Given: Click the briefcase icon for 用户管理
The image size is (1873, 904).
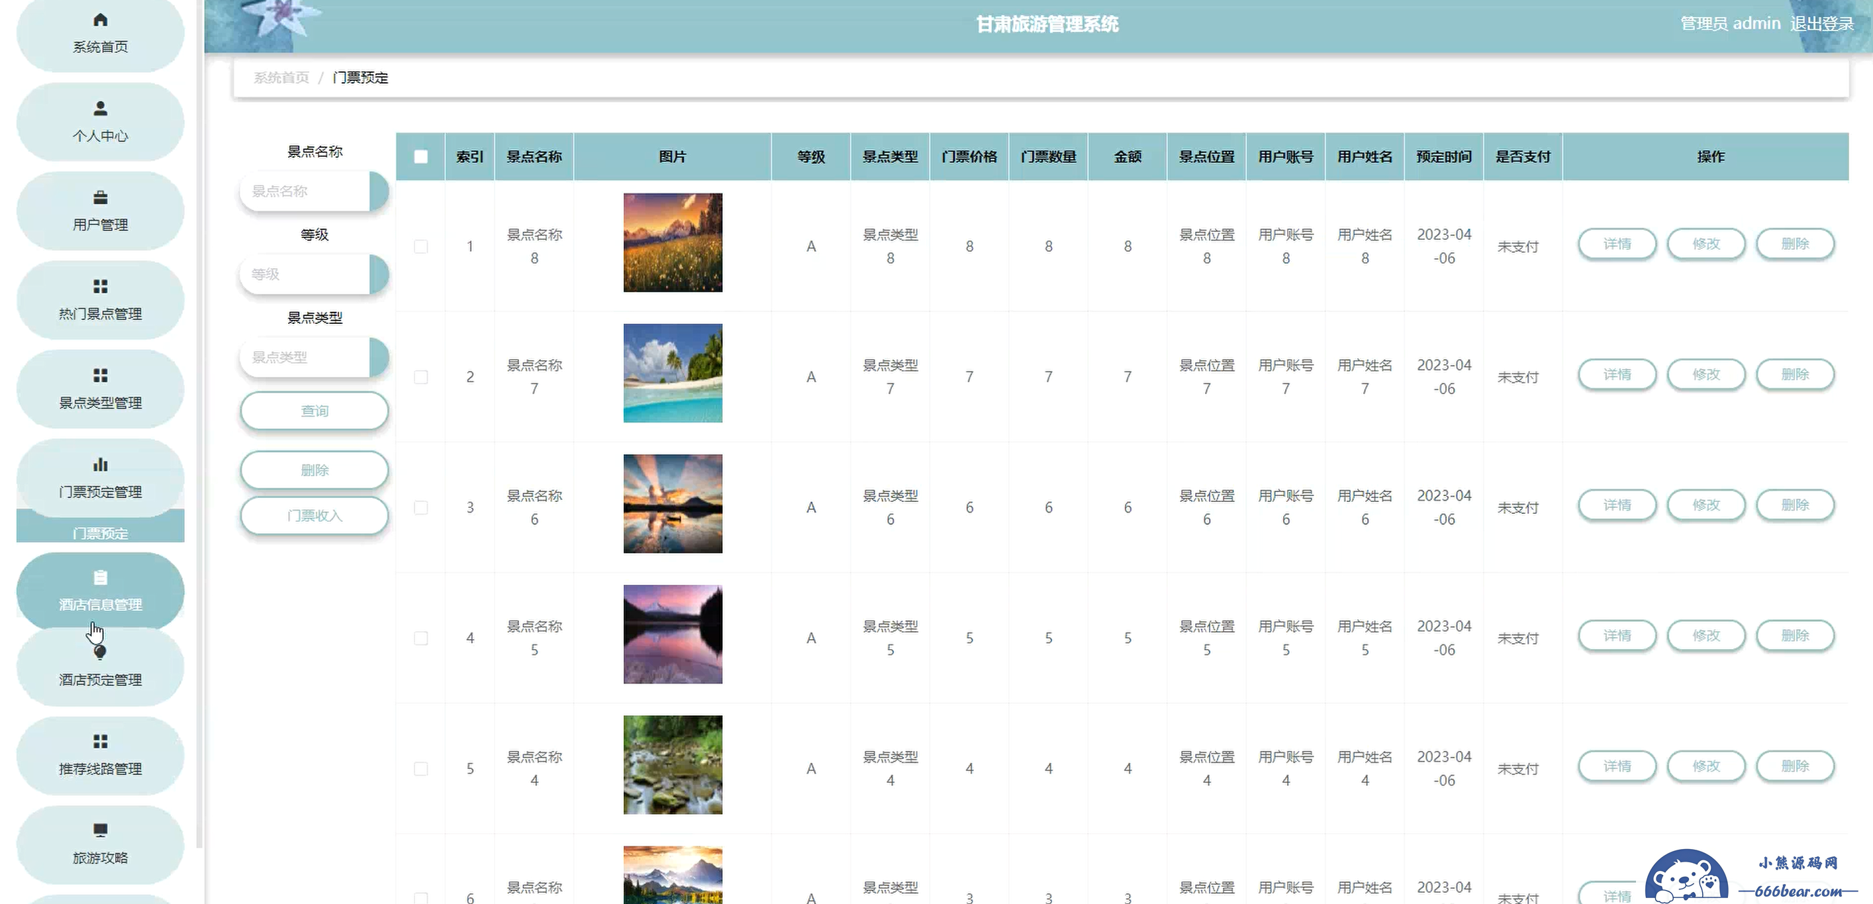Looking at the screenshot, I should tap(101, 197).
